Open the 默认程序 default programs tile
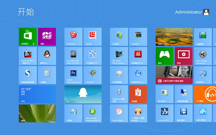This screenshot has height=135, width=216. click(x=165, y=94)
